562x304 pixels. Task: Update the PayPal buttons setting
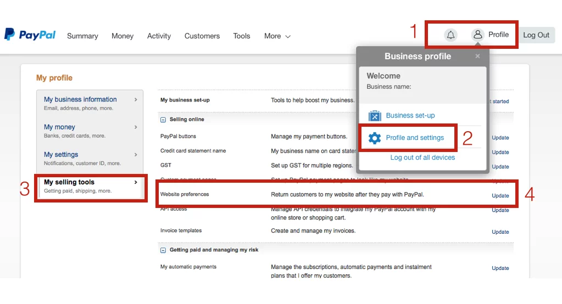[500, 138]
